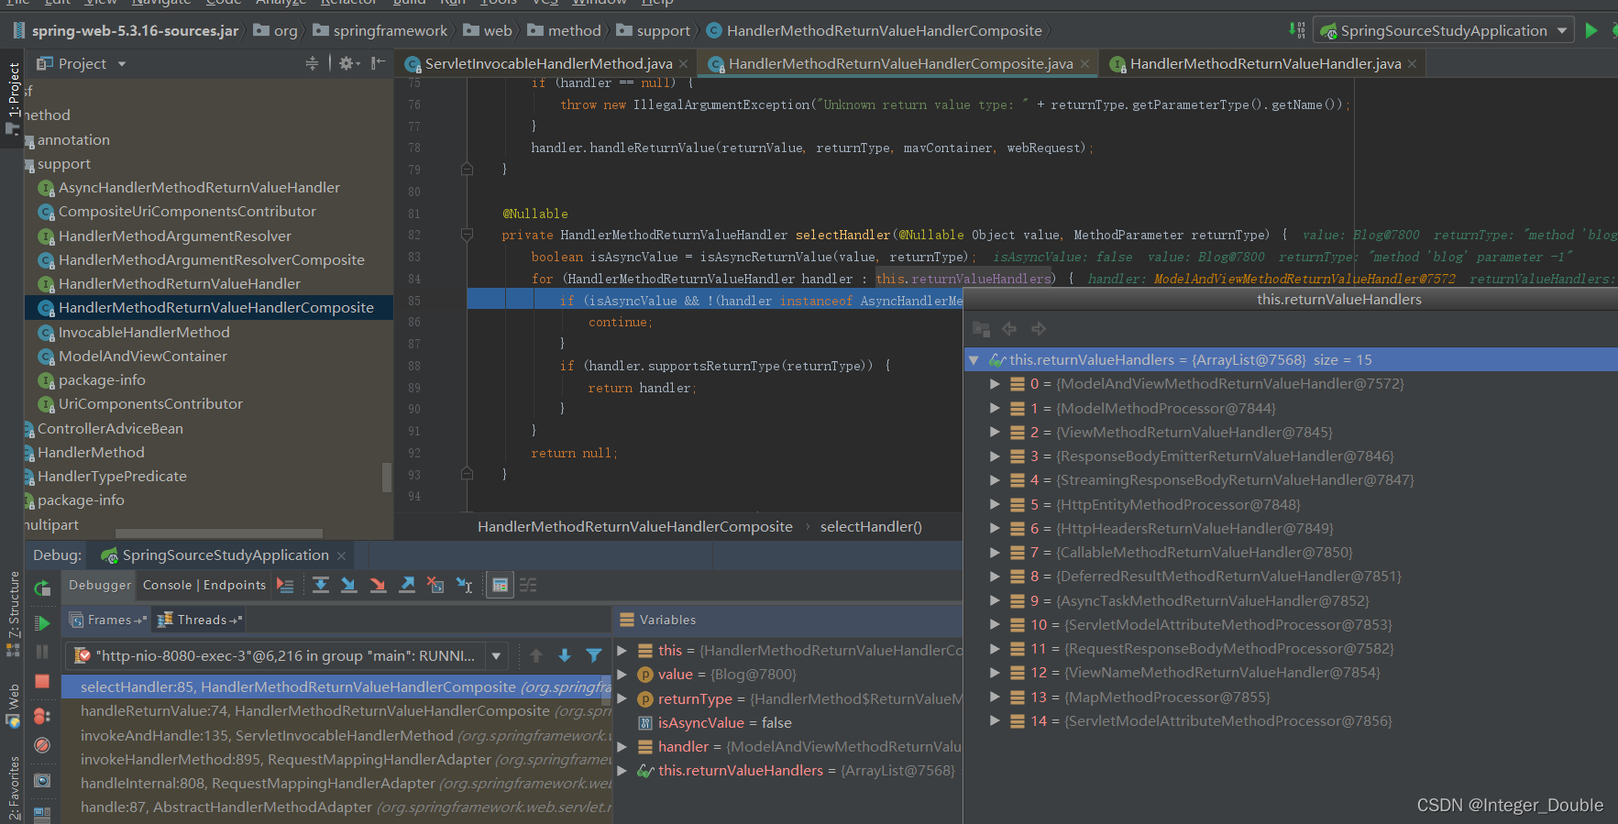Click the Build project hammer icon
The image size is (1618, 824).
tap(1297, 30)
